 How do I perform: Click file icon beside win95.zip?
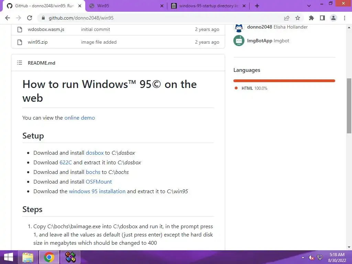pyautogui.click(x=20, y=42)
